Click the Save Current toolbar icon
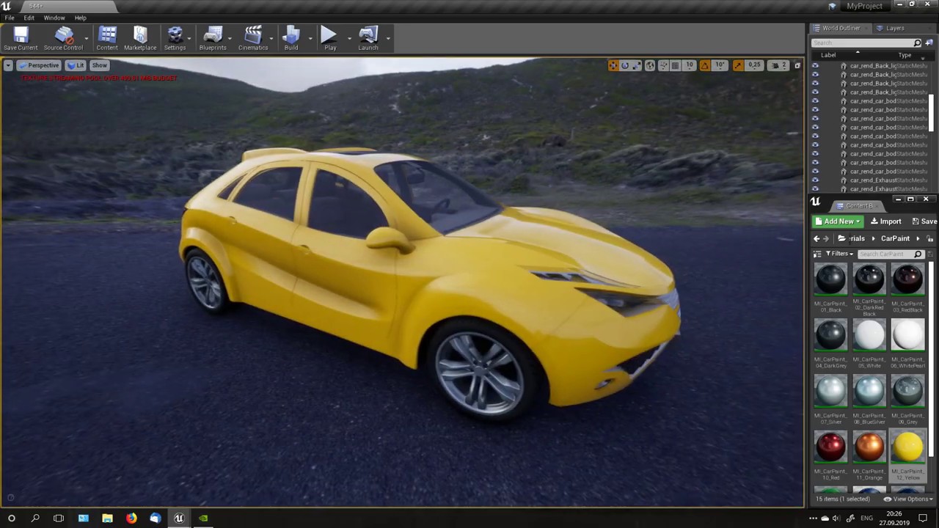939x528 pixels. (x=21, y=39)
